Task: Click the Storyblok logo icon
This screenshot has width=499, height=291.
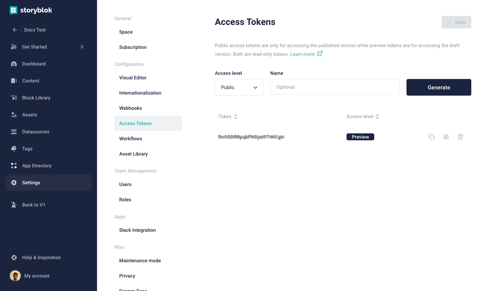Action: pyautogui.click(x=14, y=10)
